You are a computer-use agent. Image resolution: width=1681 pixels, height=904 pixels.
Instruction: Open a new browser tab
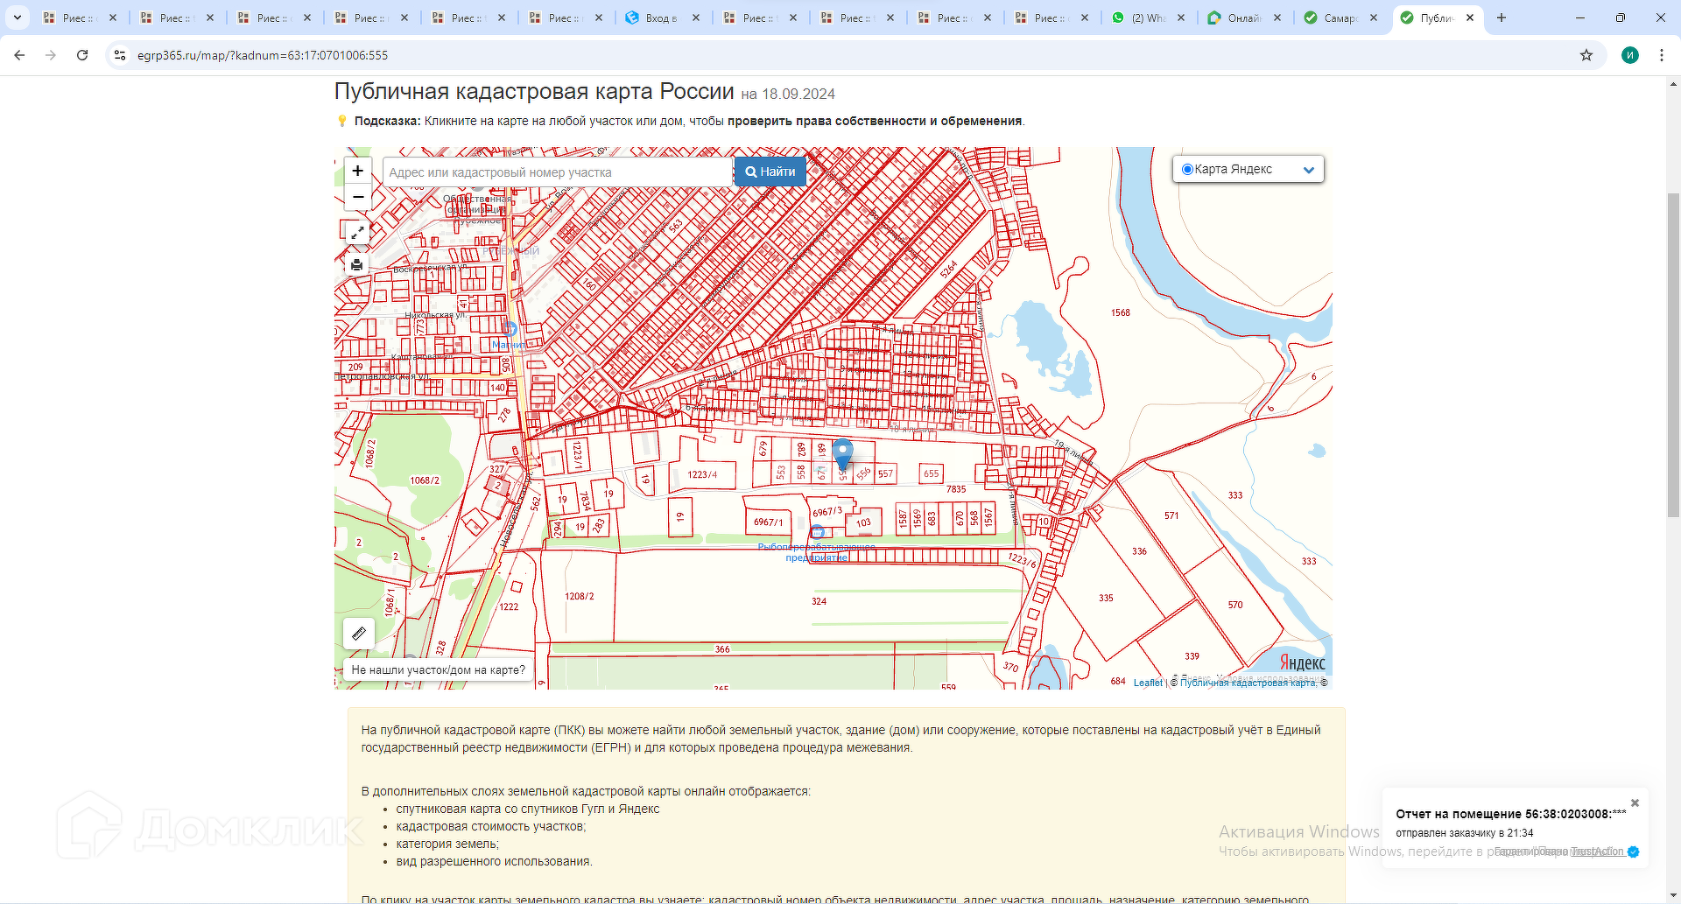point(1502,18)
